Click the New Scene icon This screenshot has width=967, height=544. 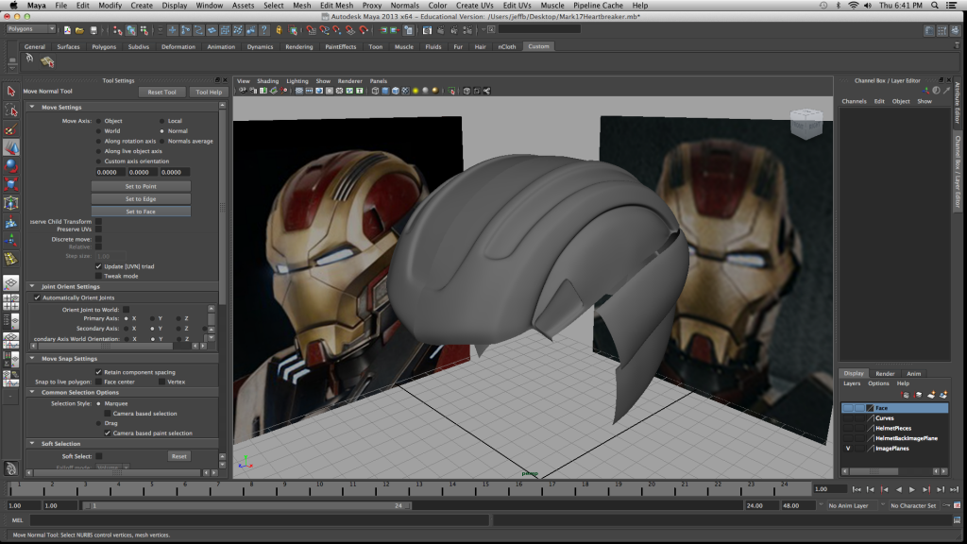click(x=67, y=29)
